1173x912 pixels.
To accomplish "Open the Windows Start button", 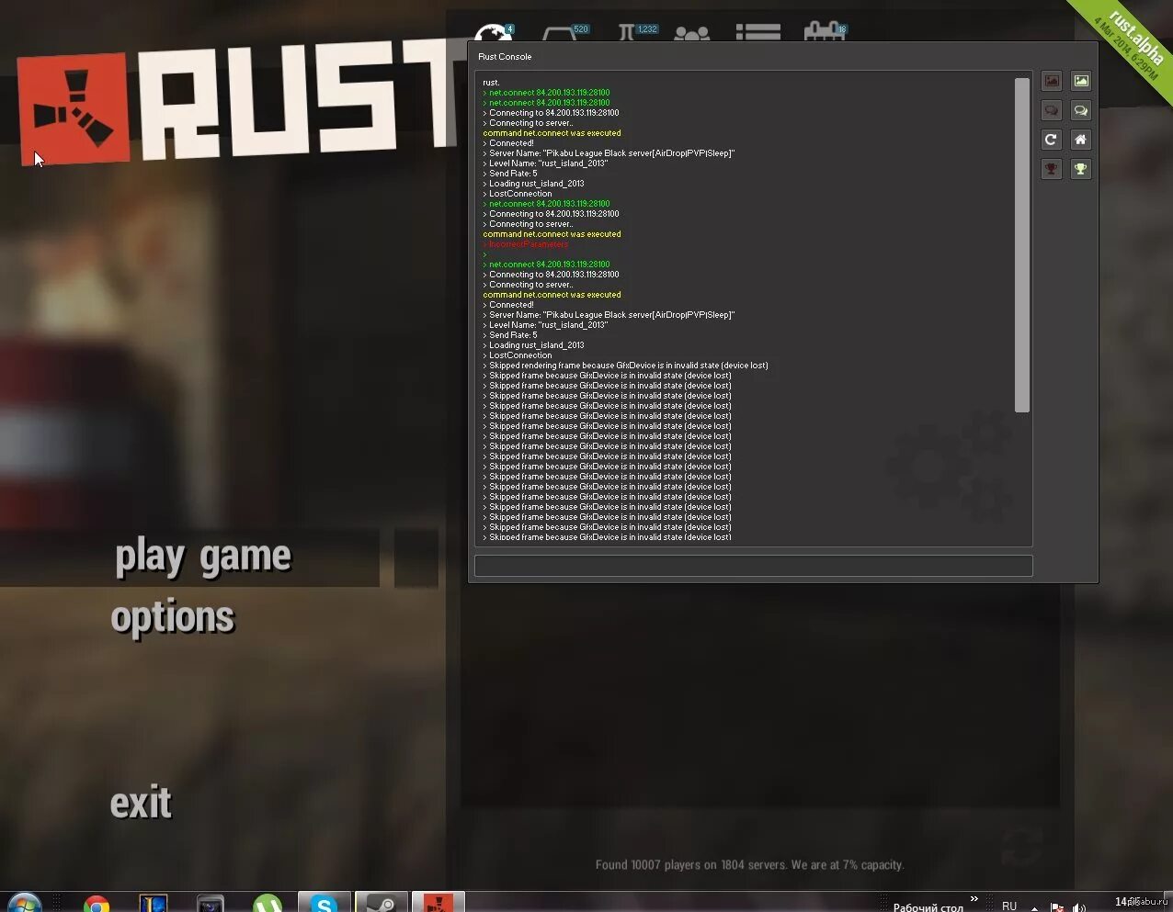I will (x=23, y=903).
